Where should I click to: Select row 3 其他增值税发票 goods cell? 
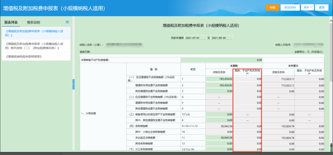click(x=219, y=91)
